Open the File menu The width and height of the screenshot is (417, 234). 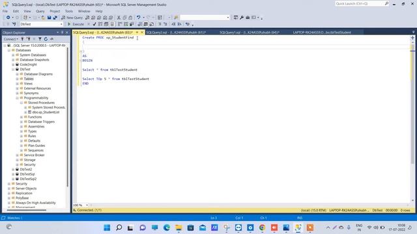tap(5, 11)
